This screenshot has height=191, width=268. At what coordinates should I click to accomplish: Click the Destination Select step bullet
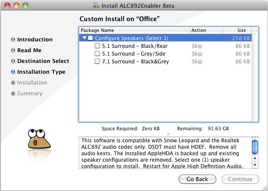click(13, 61)
